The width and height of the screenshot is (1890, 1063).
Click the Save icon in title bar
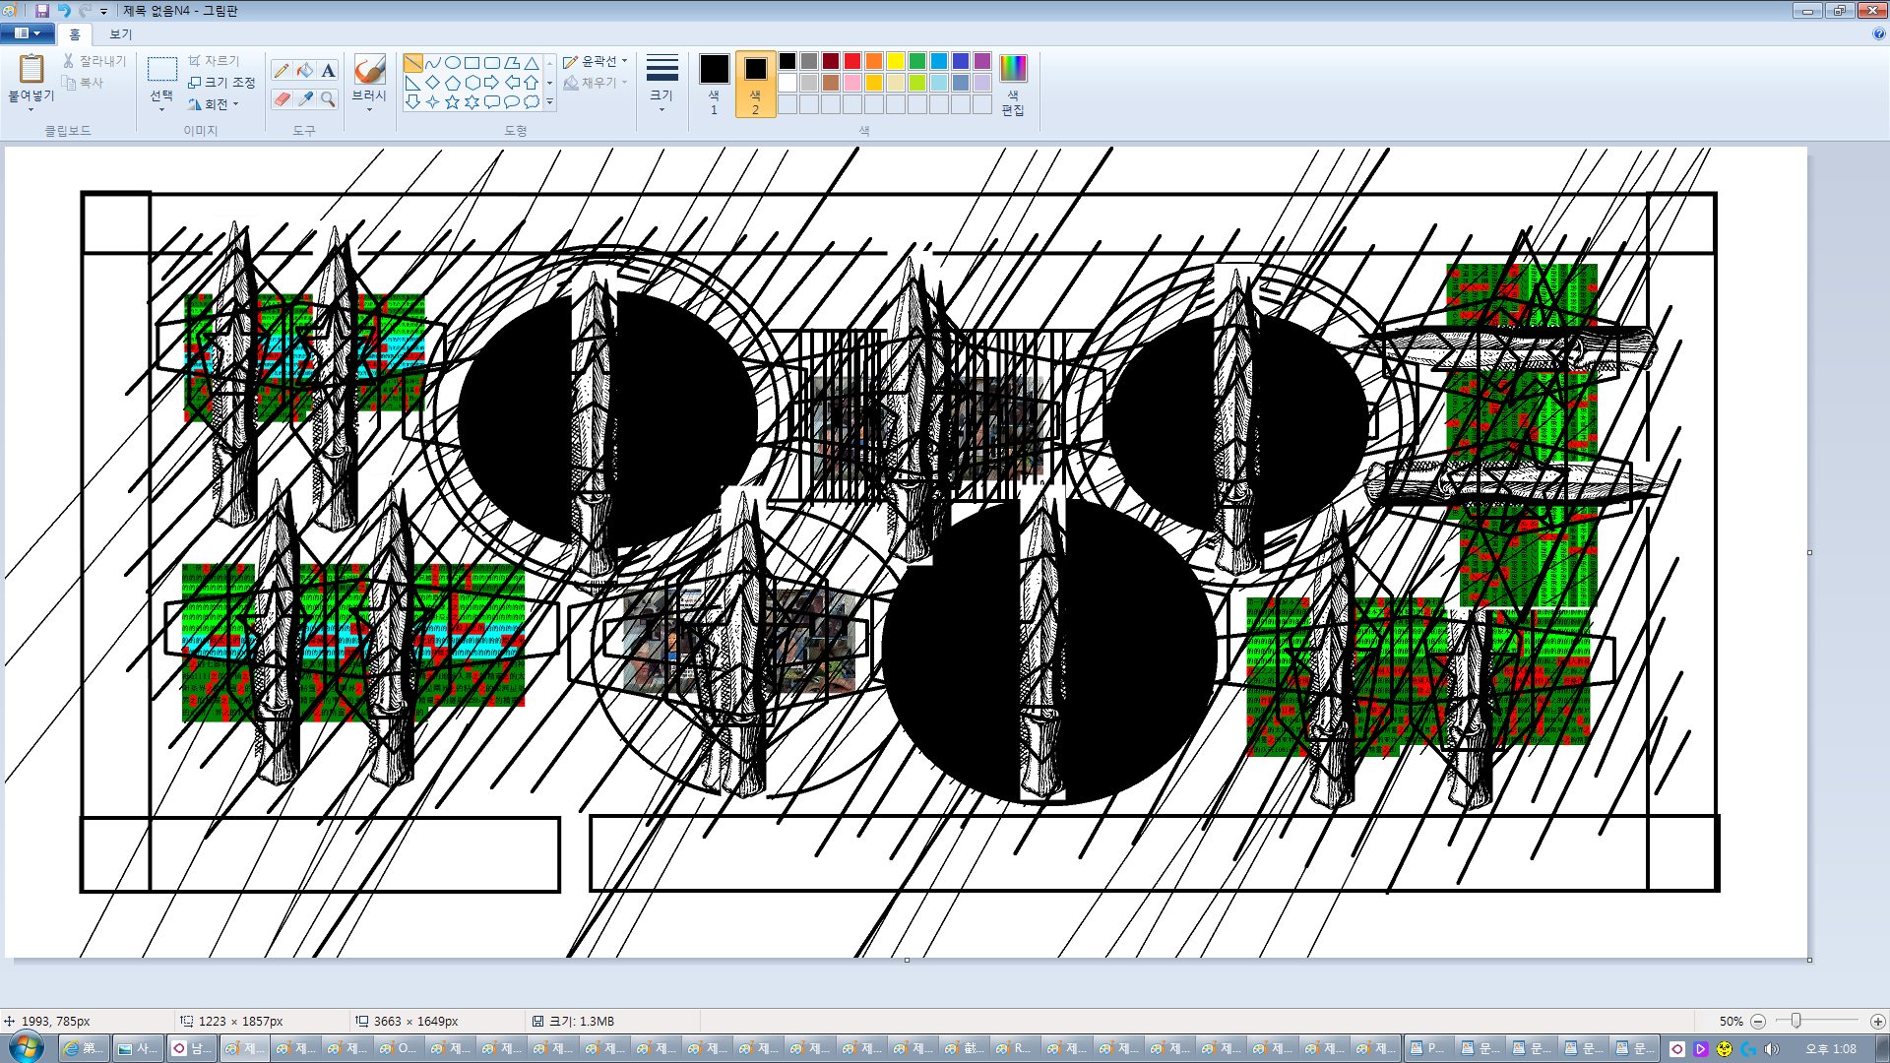(x=42, y=11)
